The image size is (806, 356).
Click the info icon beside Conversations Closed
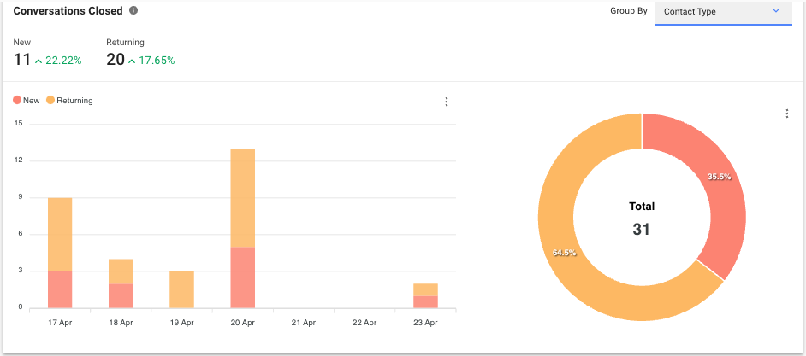(x=133, y=11)
